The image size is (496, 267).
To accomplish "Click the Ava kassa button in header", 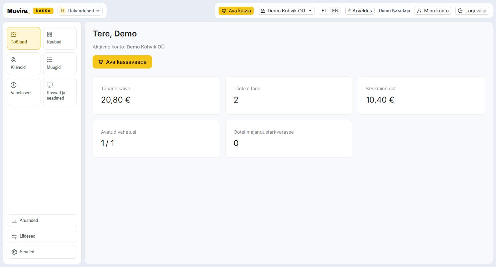I will point(236,11).
